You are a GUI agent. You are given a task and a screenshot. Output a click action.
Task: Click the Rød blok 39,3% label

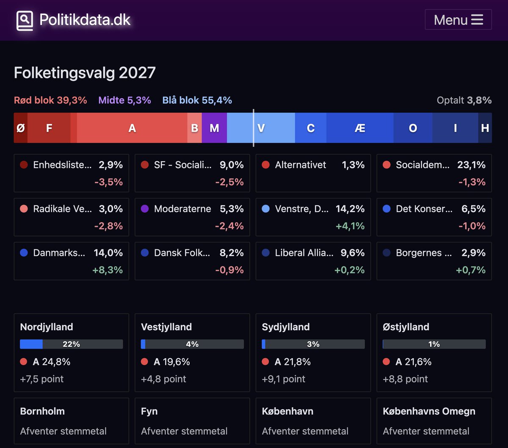pyautogui.click(x=50, y=100)
